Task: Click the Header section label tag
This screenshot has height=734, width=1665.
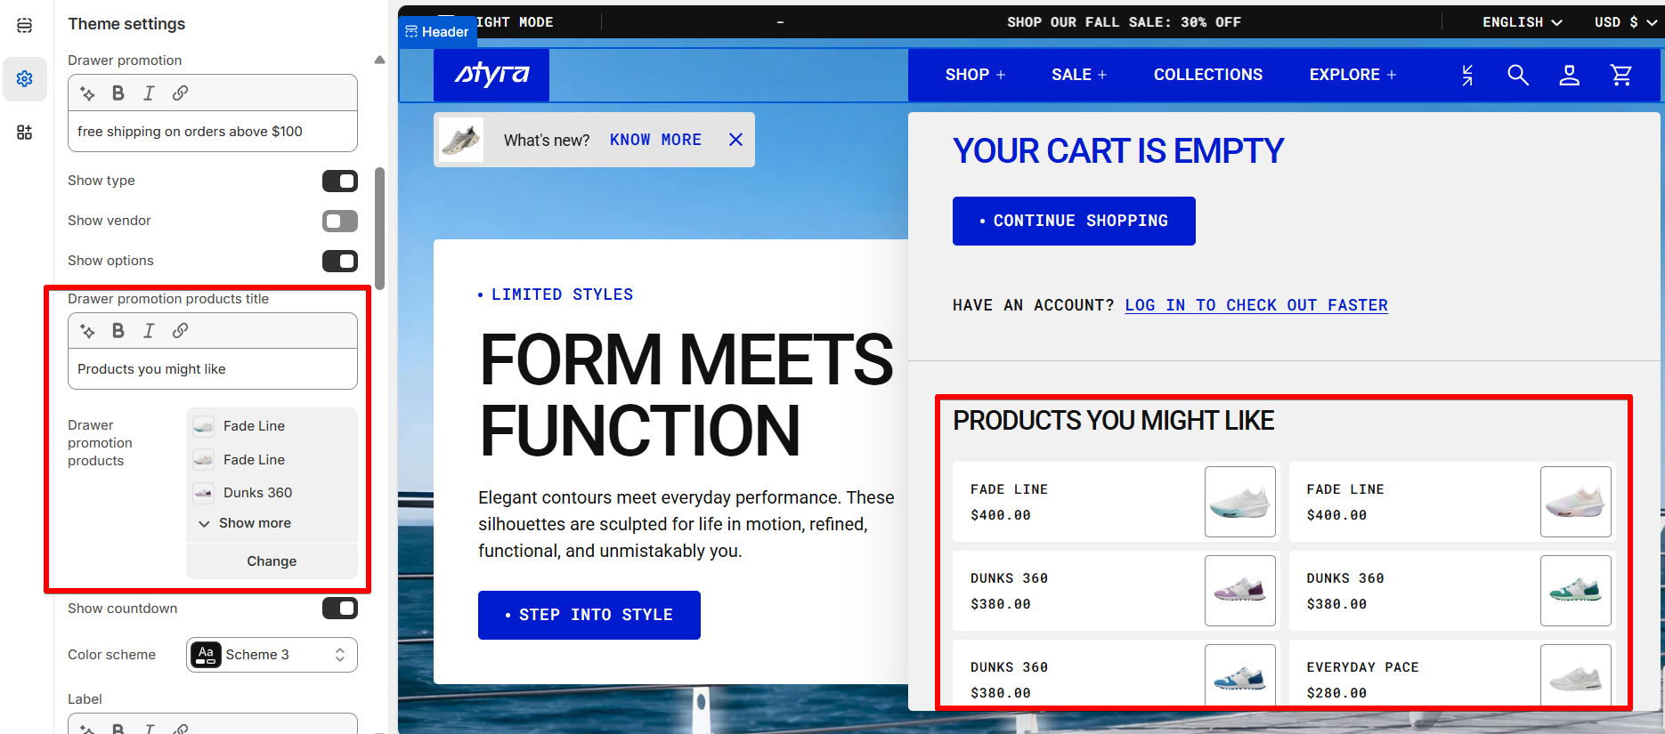Action: (437, 32)
